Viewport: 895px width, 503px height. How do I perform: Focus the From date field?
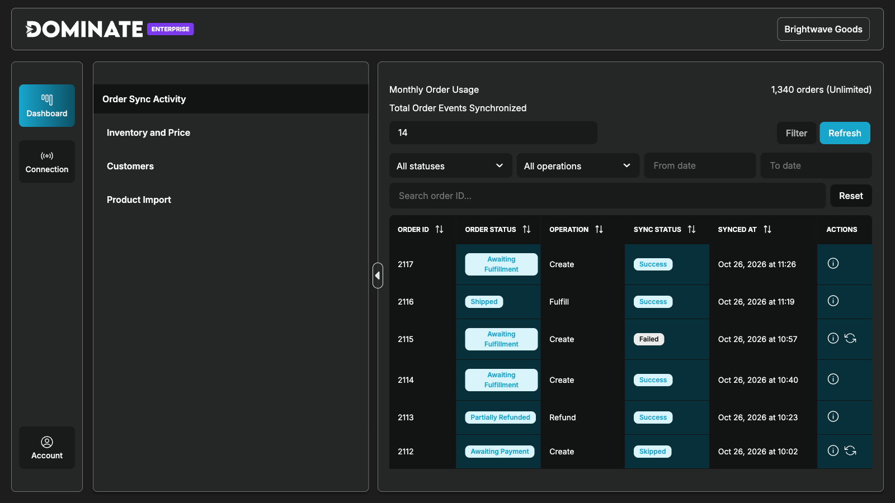point(700,165)
